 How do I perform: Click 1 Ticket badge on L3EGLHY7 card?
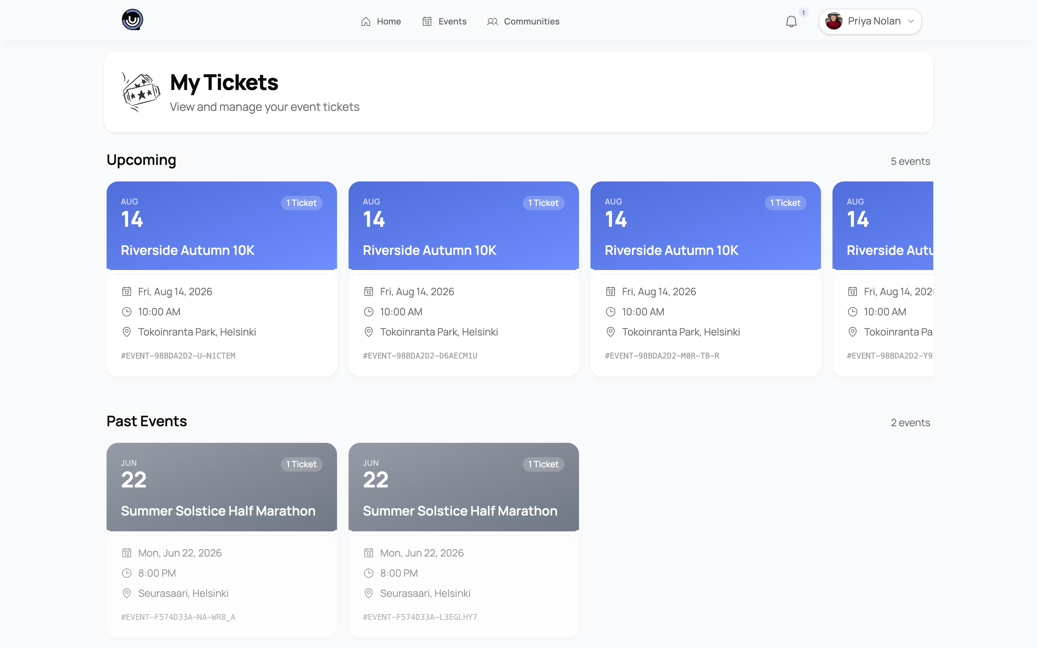[x=543, y=464]
